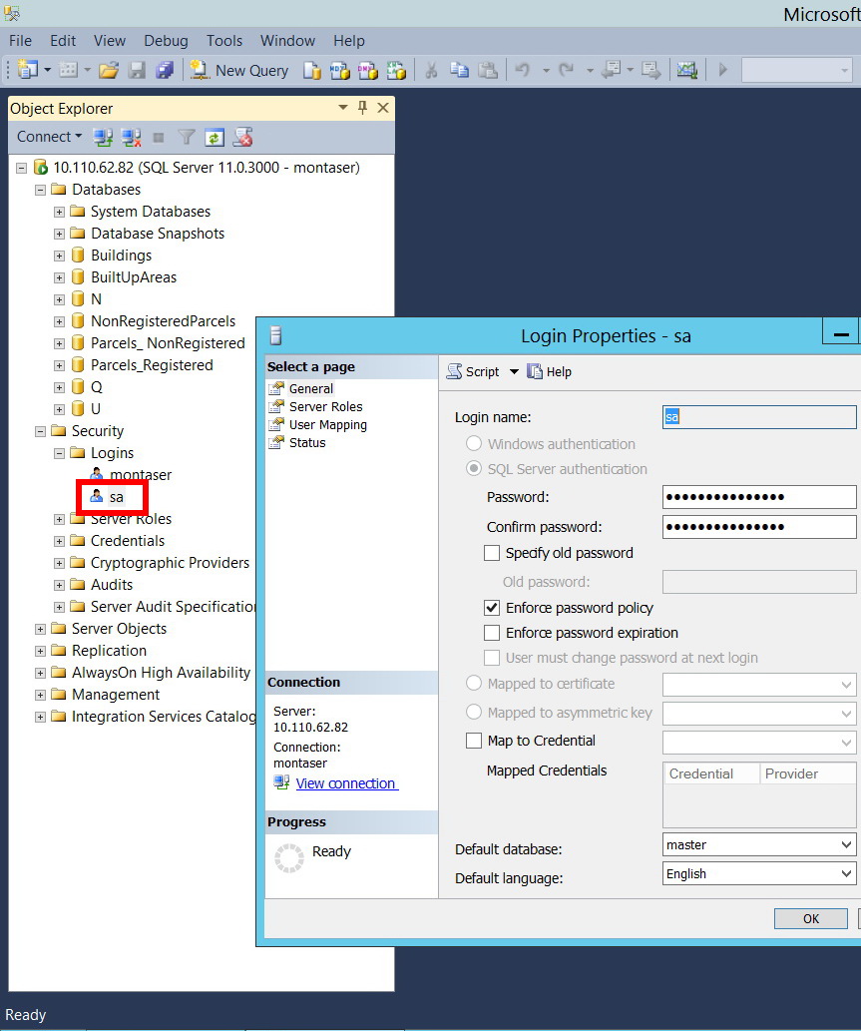Uncheck Enforce password policy

(492, 608)
